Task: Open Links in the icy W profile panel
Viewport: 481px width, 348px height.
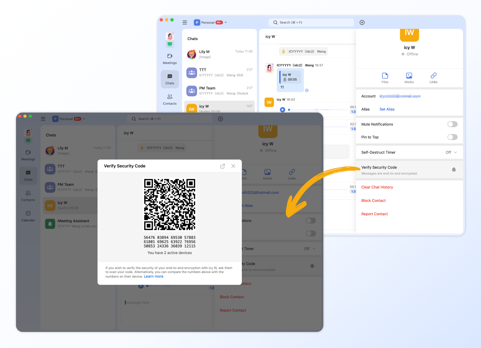Action: click(433, 78)
